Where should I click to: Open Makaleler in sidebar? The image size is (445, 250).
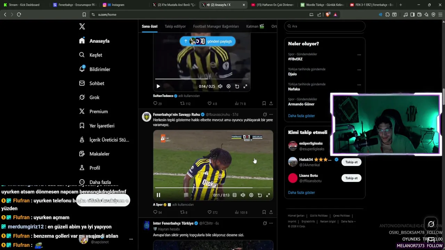[95, 153]
